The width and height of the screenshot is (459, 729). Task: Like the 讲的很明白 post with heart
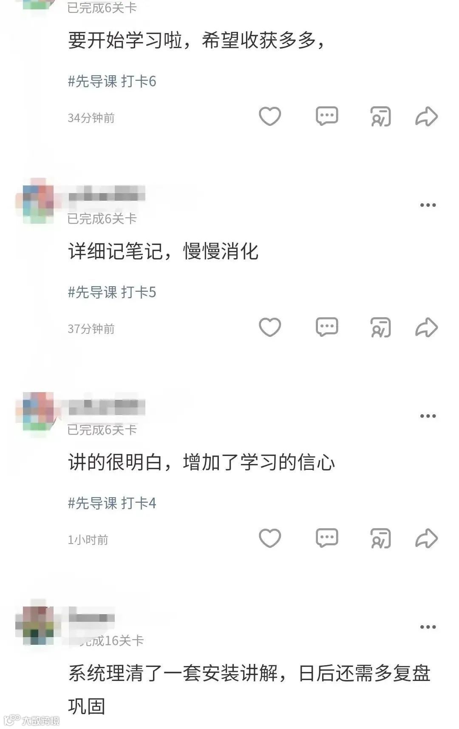pos(270,538)
